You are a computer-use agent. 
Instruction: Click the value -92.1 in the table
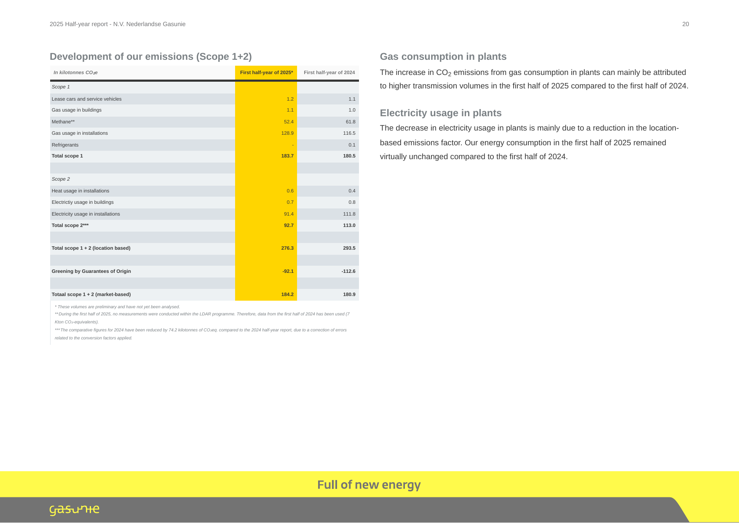click(288, 271)
